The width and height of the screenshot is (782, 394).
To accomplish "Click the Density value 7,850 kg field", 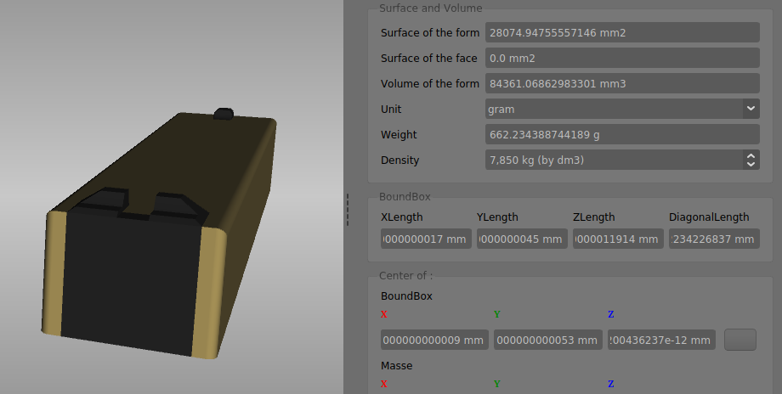I will point(612,160).
